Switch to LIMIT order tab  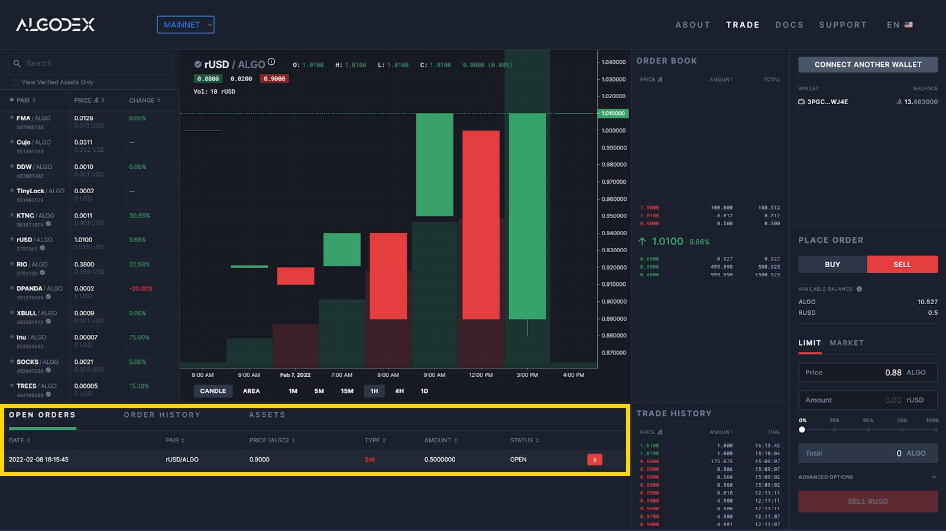pyautogui.click(x=809, y=343)
